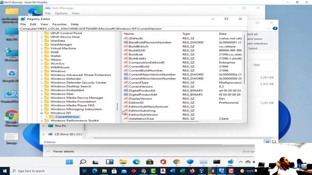Viewport: 312px width, 175px height.
Task: Switch to Task Manager on the Windows 11 taskbar
Action: tap(203, 162)
